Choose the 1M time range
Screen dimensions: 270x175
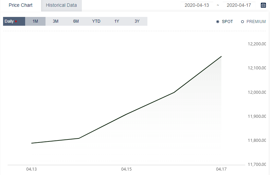coord(35,21)
